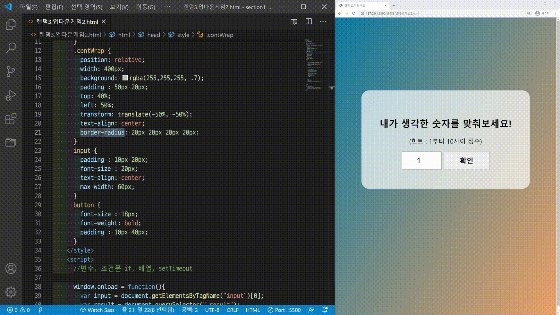Open the Search view in VS Code
The height and width of the screenshot is (315, 560).
tap(11, 48)
